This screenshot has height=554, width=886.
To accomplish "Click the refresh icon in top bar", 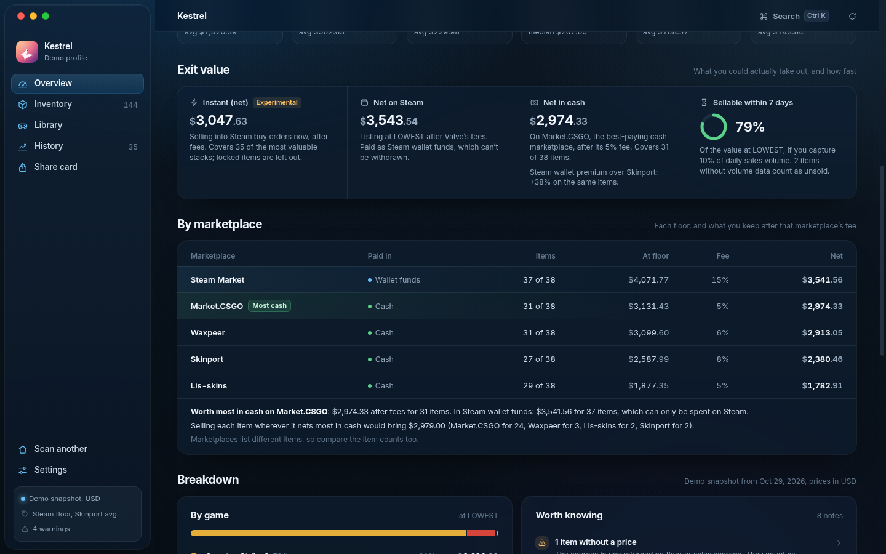I will coord(852,16).
